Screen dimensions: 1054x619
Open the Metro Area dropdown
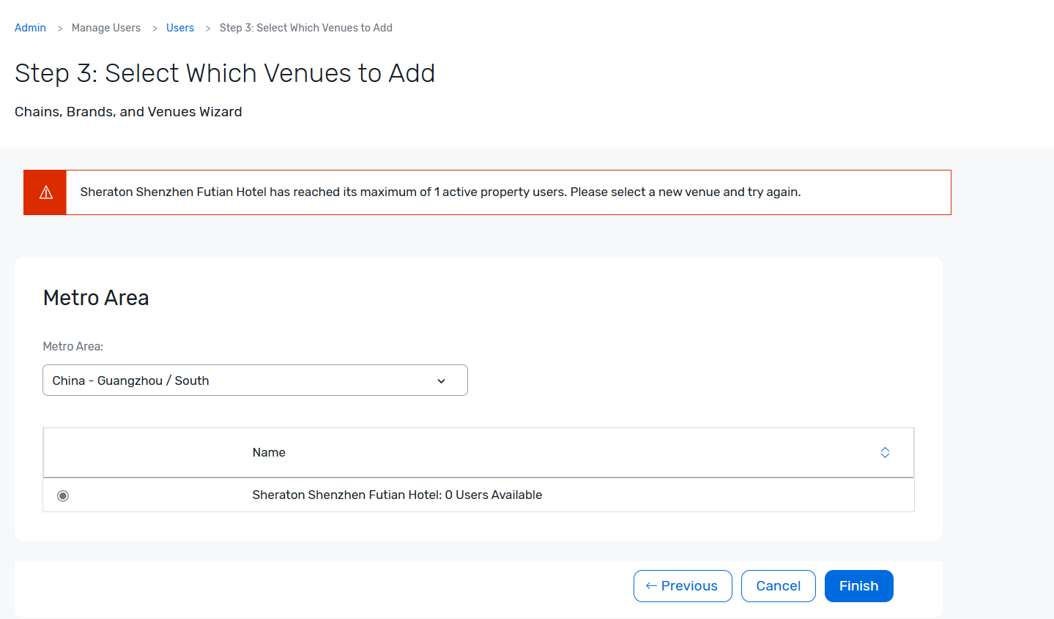(x=255, y=380)
